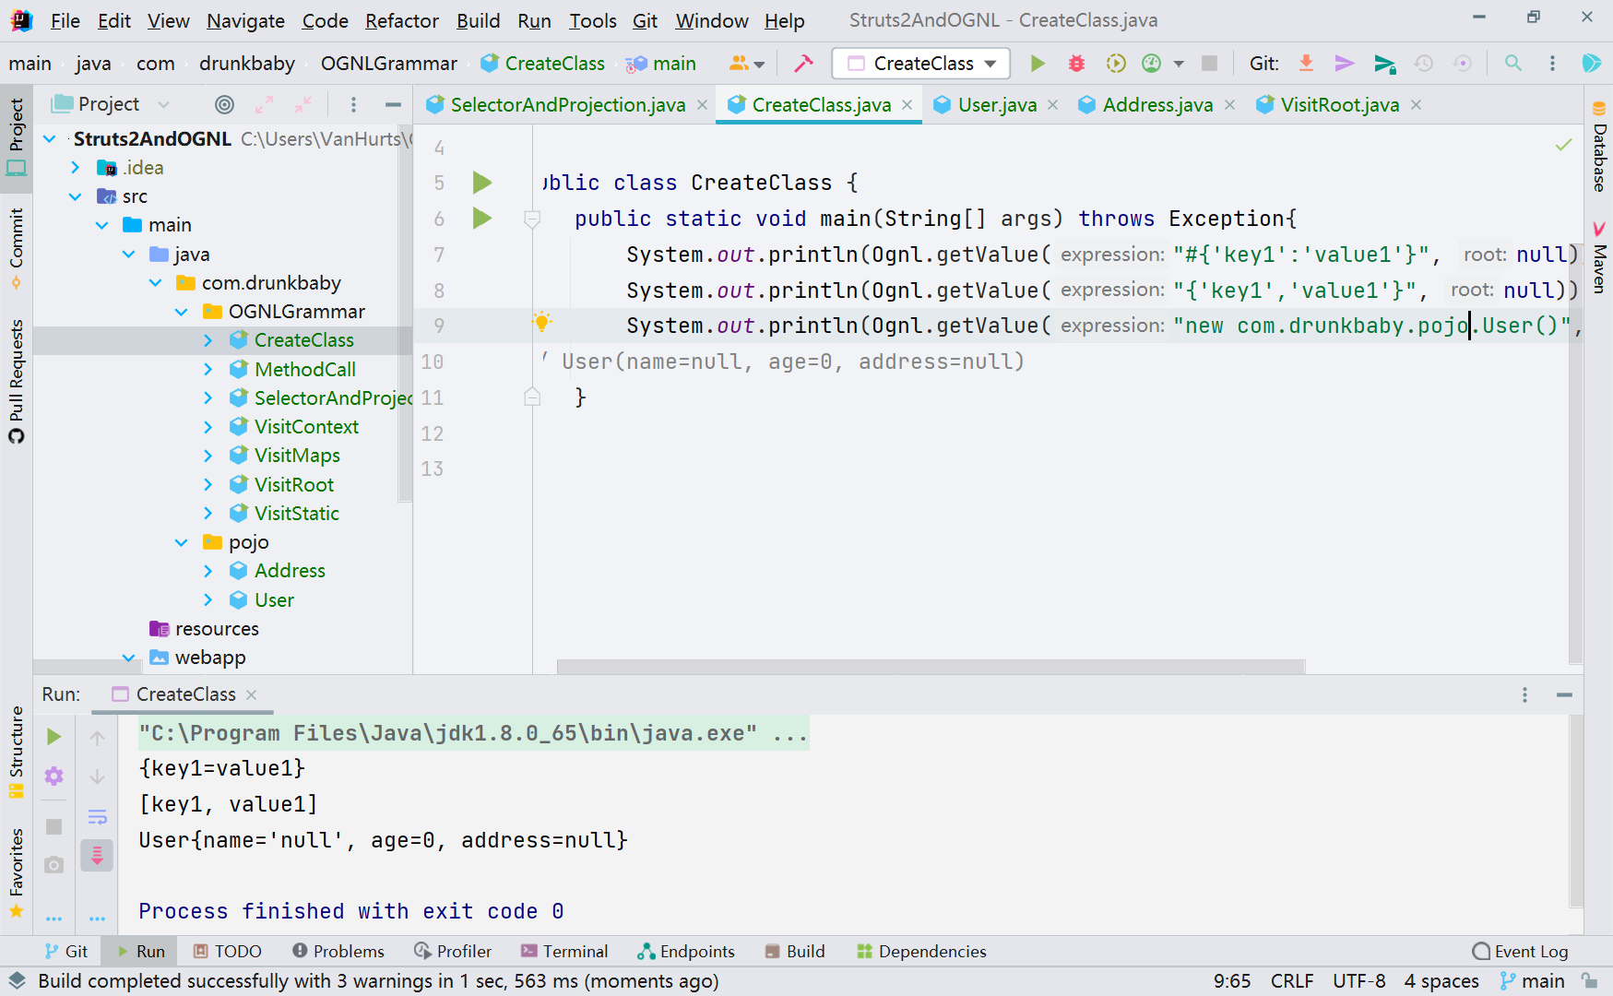The width and height of the screenshot is (1613, 996).
Task: Toggle scroll to end in Run console
Action: (x=97, y=856)
